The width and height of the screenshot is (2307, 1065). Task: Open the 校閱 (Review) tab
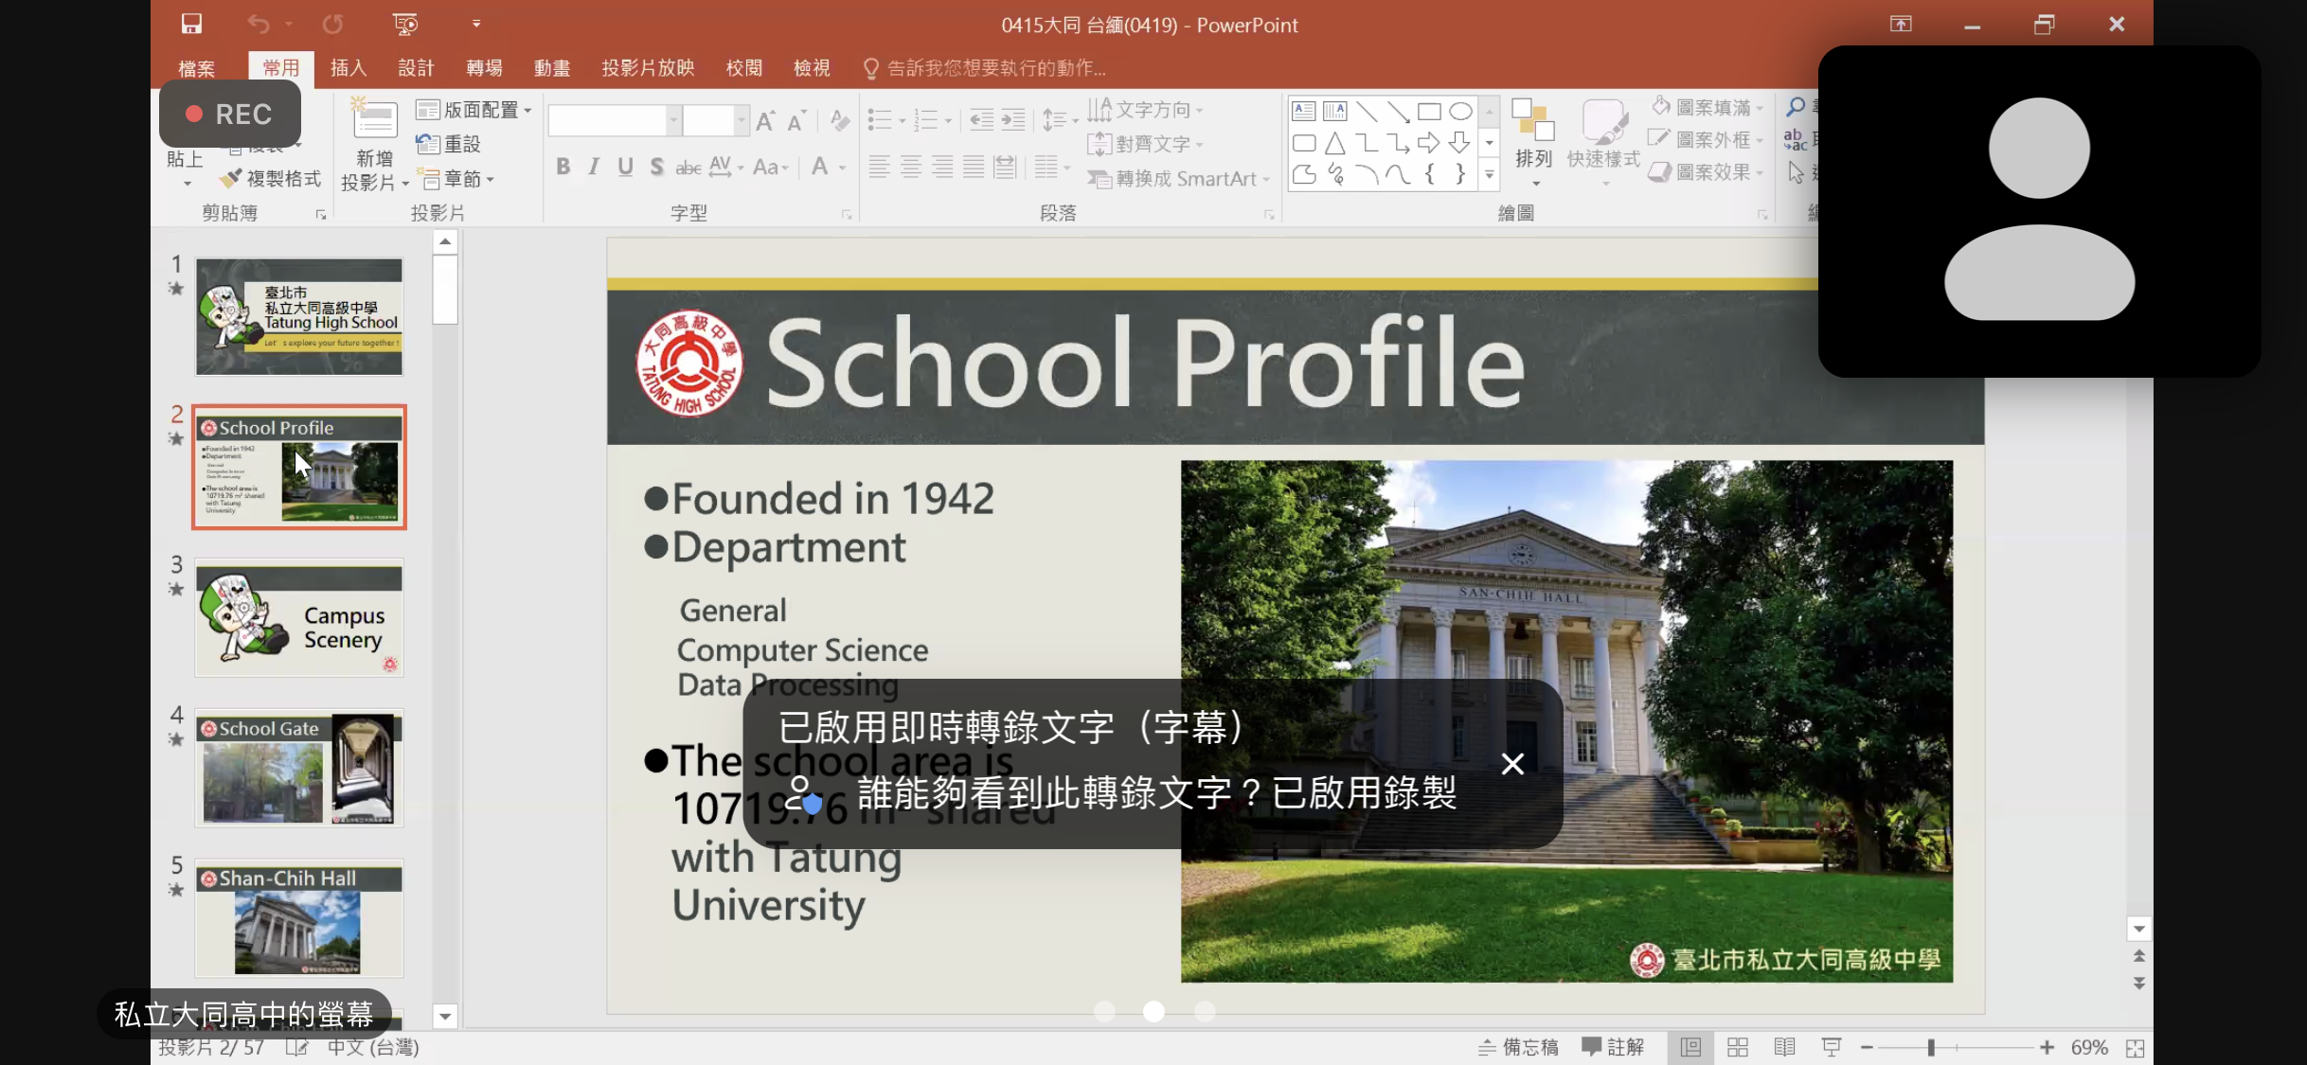click(x=744, y=68)
